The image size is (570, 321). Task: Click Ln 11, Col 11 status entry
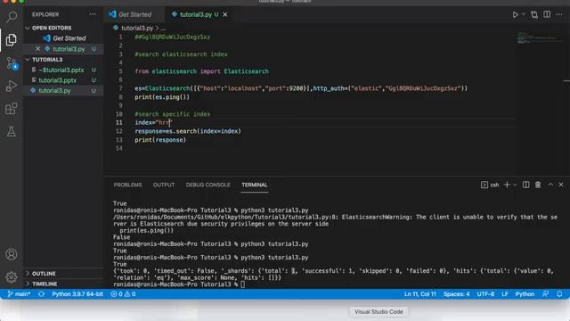pos(419,294)
